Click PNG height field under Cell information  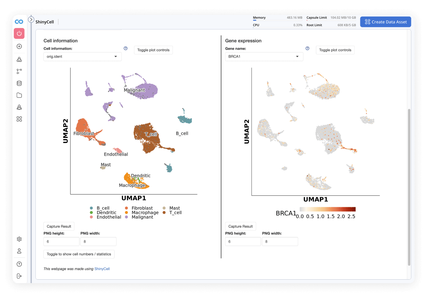61,242
